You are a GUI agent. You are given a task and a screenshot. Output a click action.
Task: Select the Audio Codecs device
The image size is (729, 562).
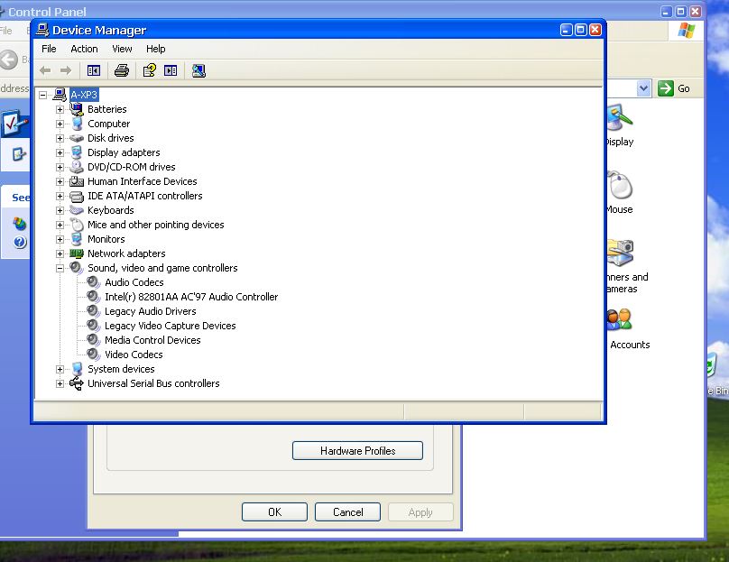coord(134,282)
